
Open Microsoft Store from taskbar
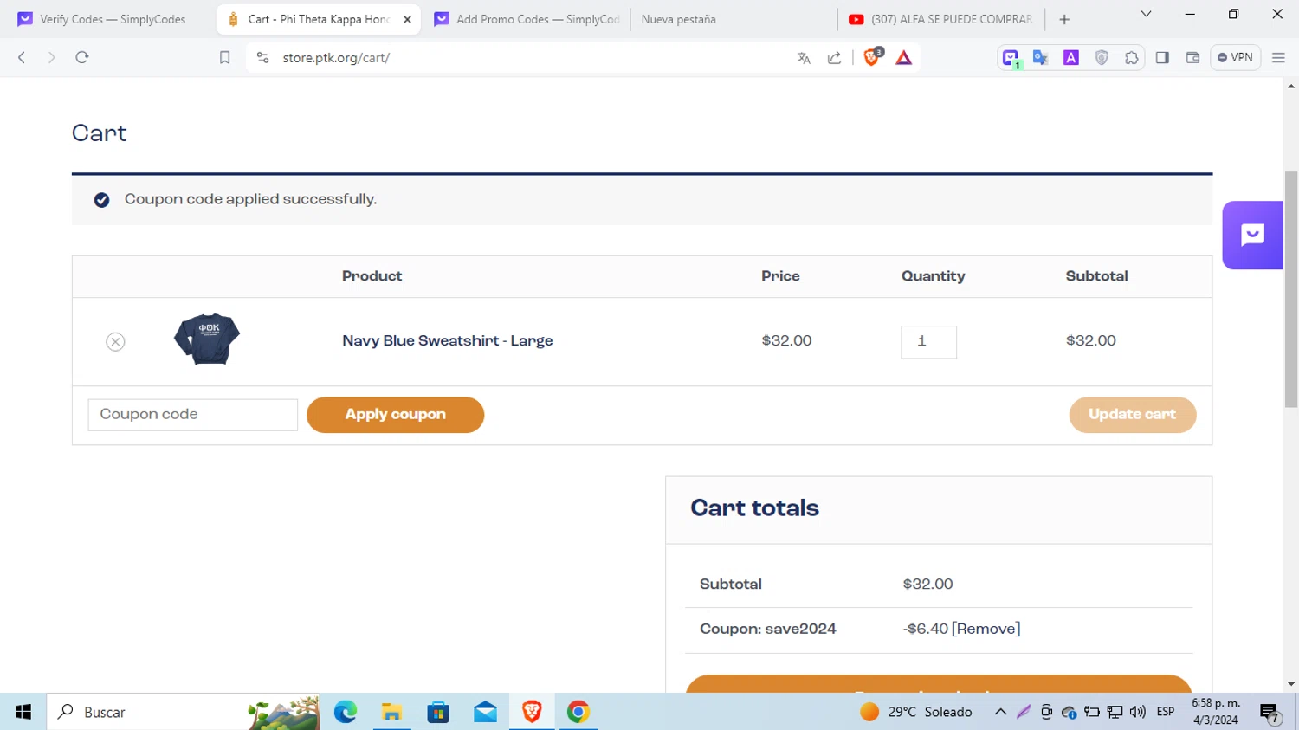coord(438,712)
